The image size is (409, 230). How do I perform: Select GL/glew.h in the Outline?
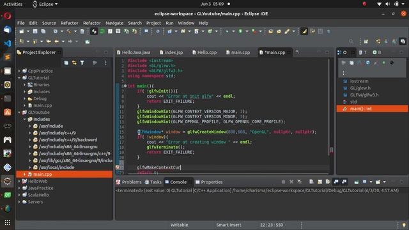[360, 88]
